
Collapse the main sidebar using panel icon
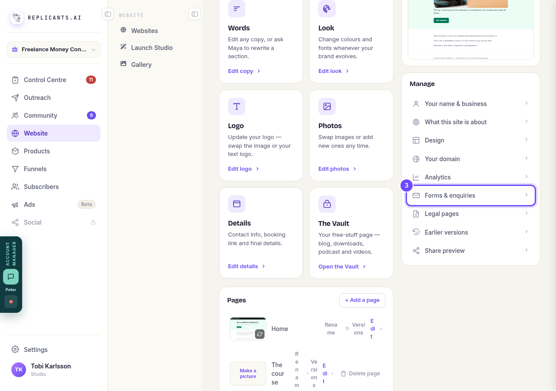pyautogui.click(x=108, y=14)
